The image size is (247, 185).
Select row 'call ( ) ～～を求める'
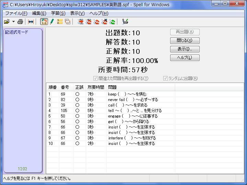pos(145,105)
